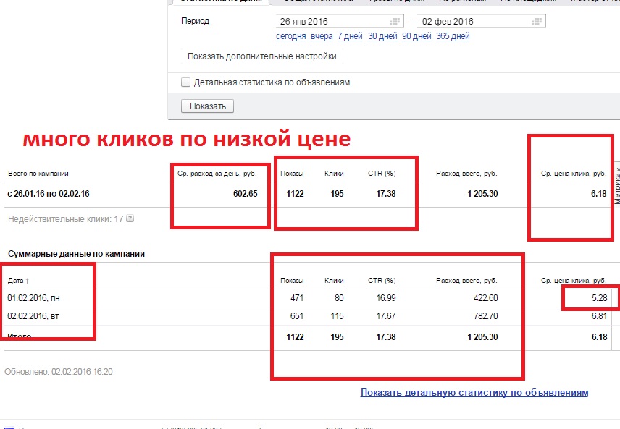Click the Суммарные данные по кампании heading
Screen dimensions: 620x429
(x=76, y=254)
